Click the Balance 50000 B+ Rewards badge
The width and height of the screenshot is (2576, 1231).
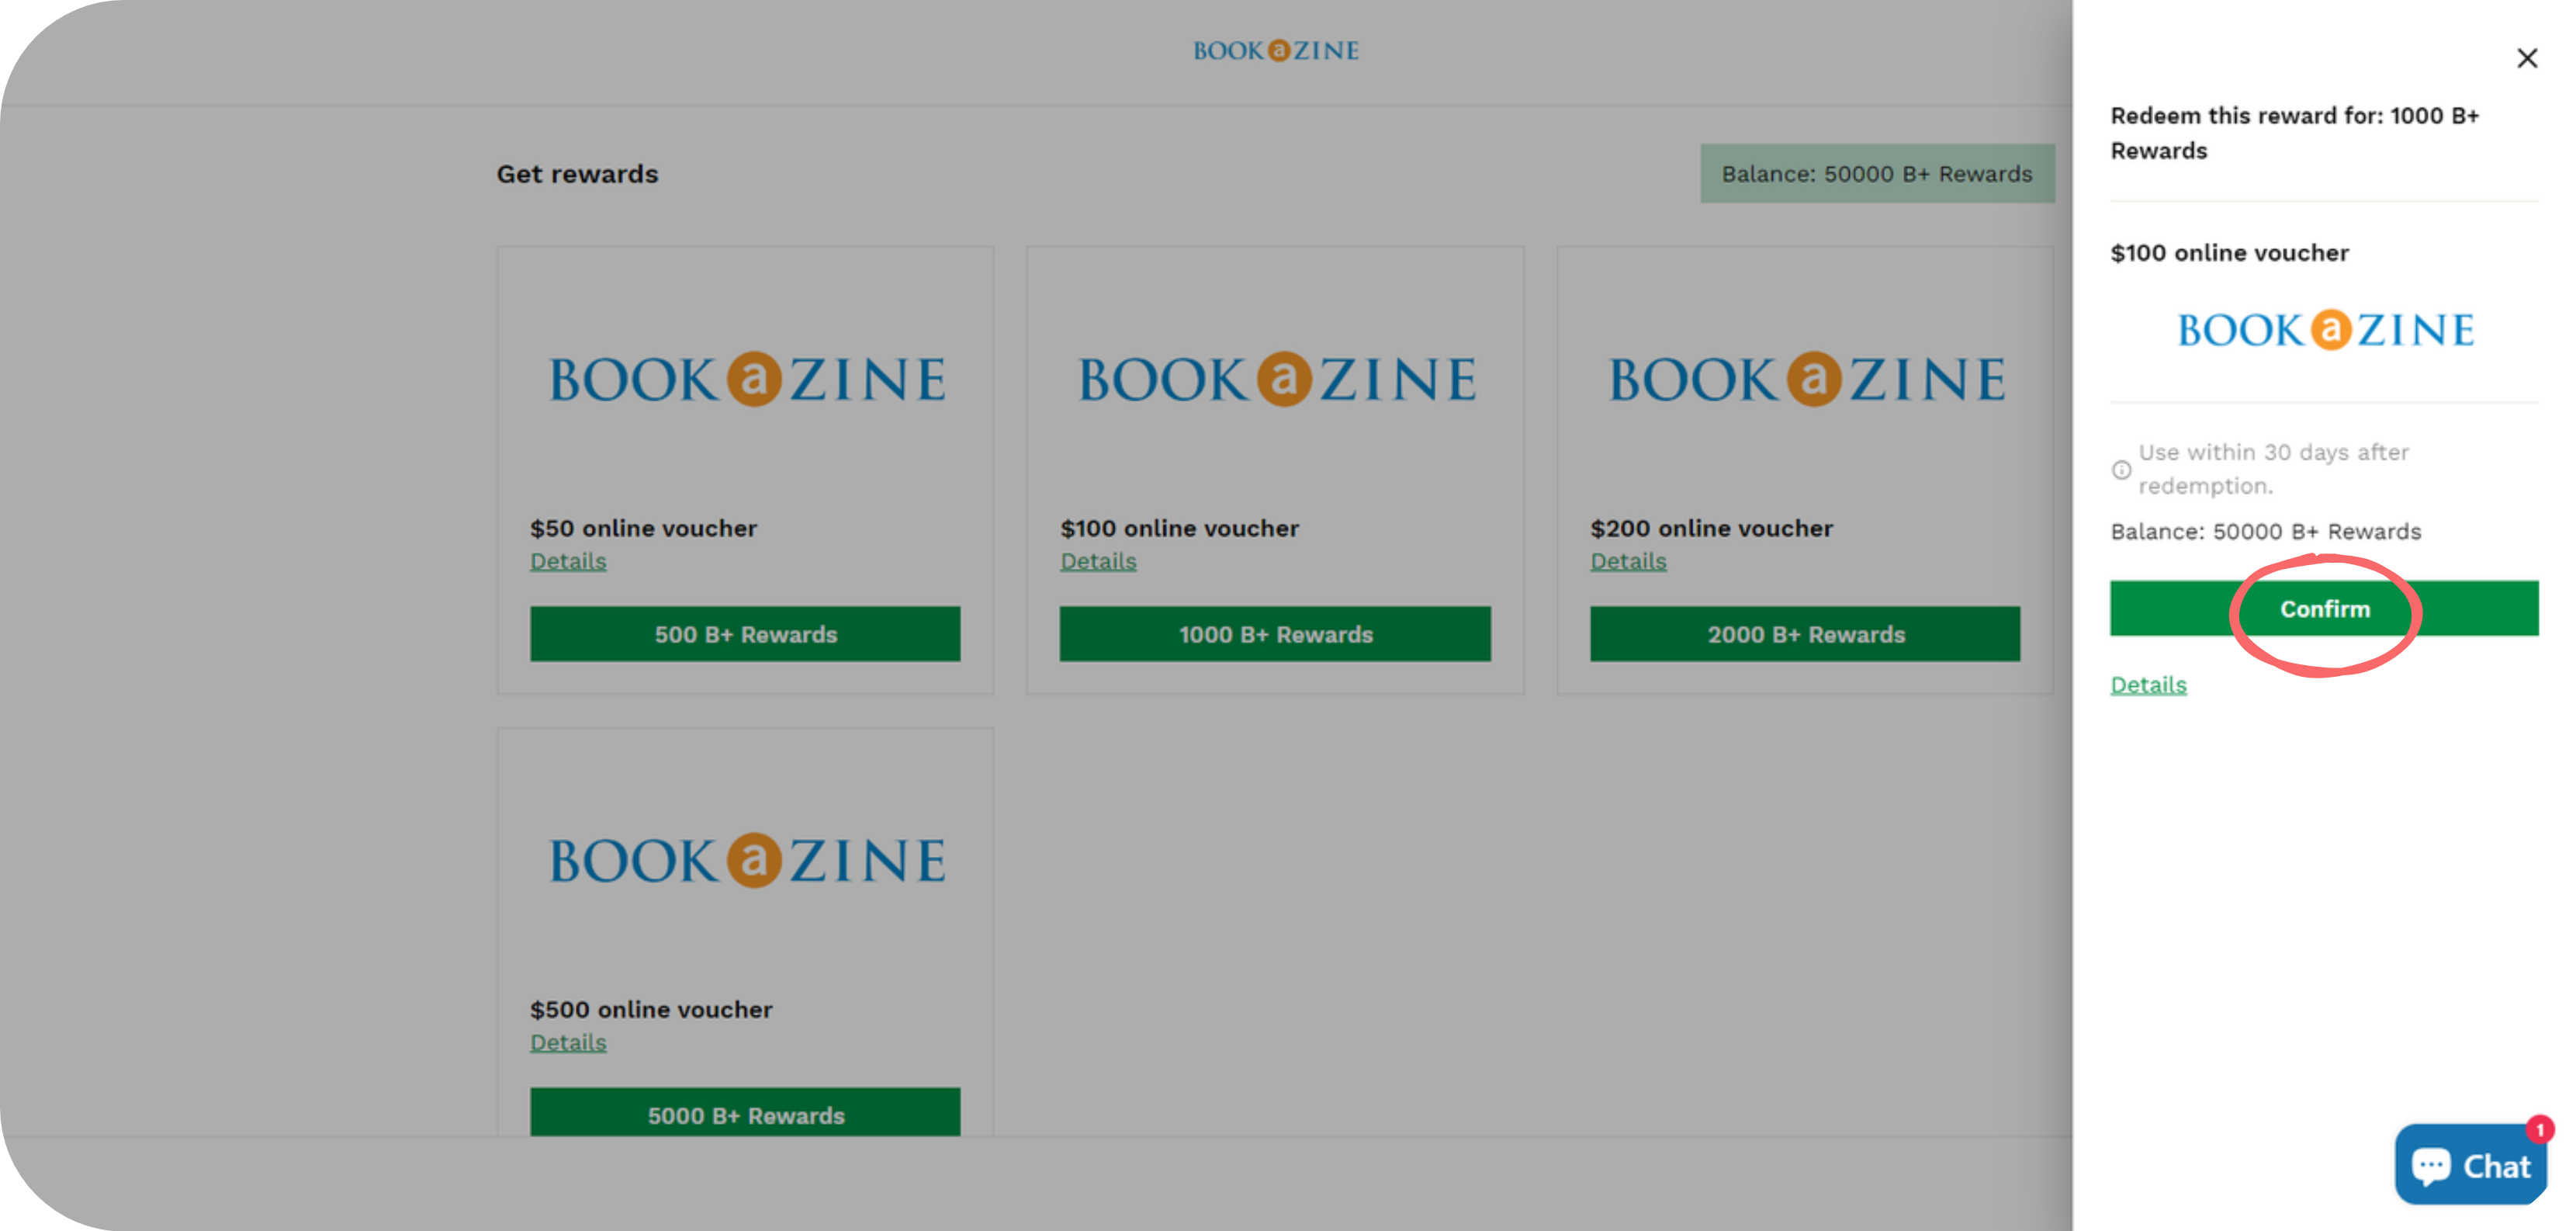1876,174
